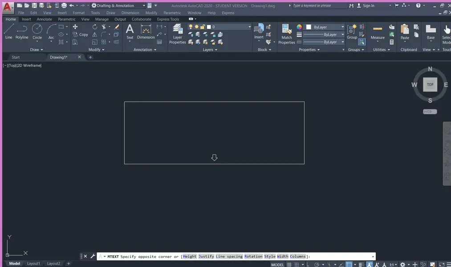Click the Sign In link
451x267 pixels.
(369, 6)
